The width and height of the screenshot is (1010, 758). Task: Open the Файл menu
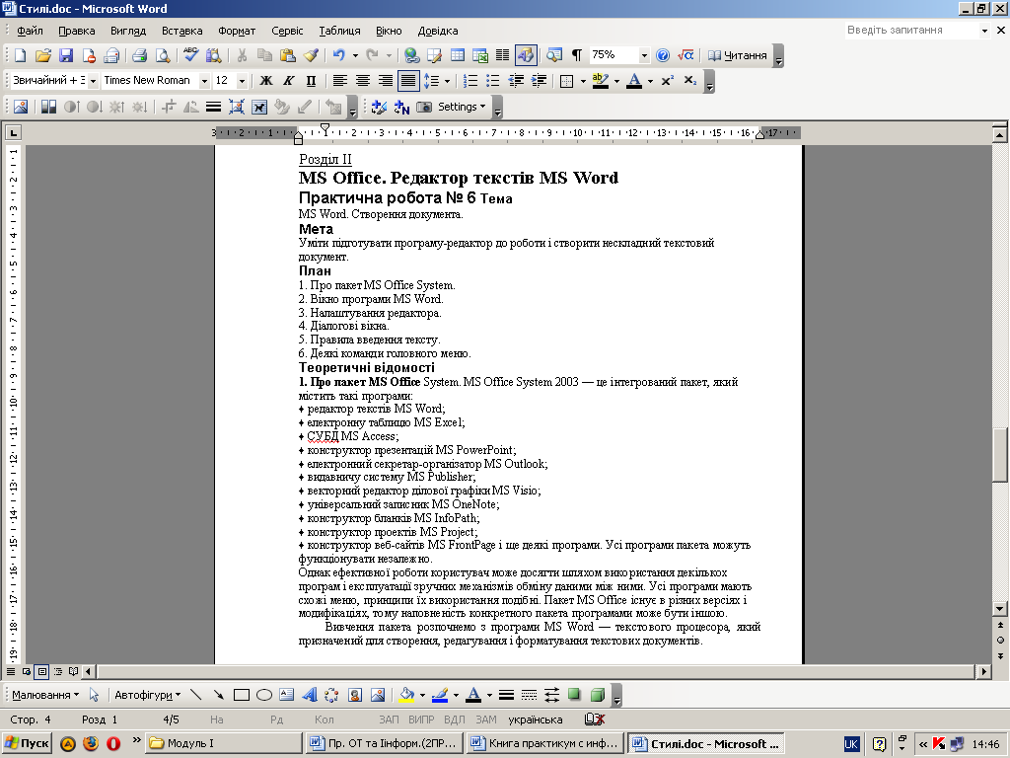click(30, 31)
